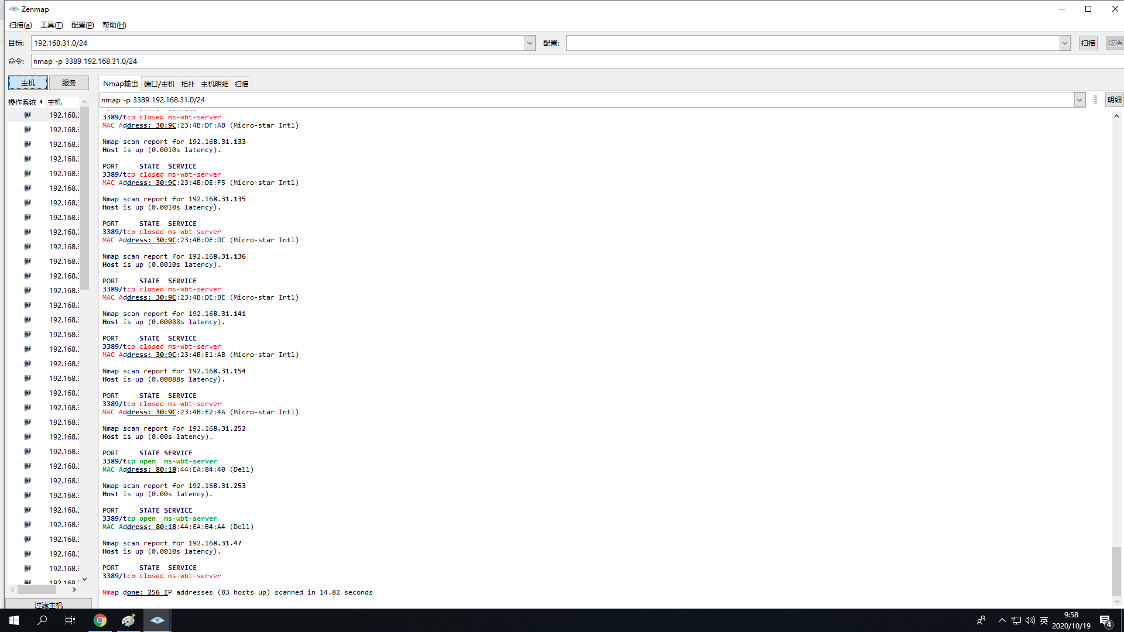Open the 配置 profile dropdown arrow
The image size is (1124, 632).
pos(1065,43)
